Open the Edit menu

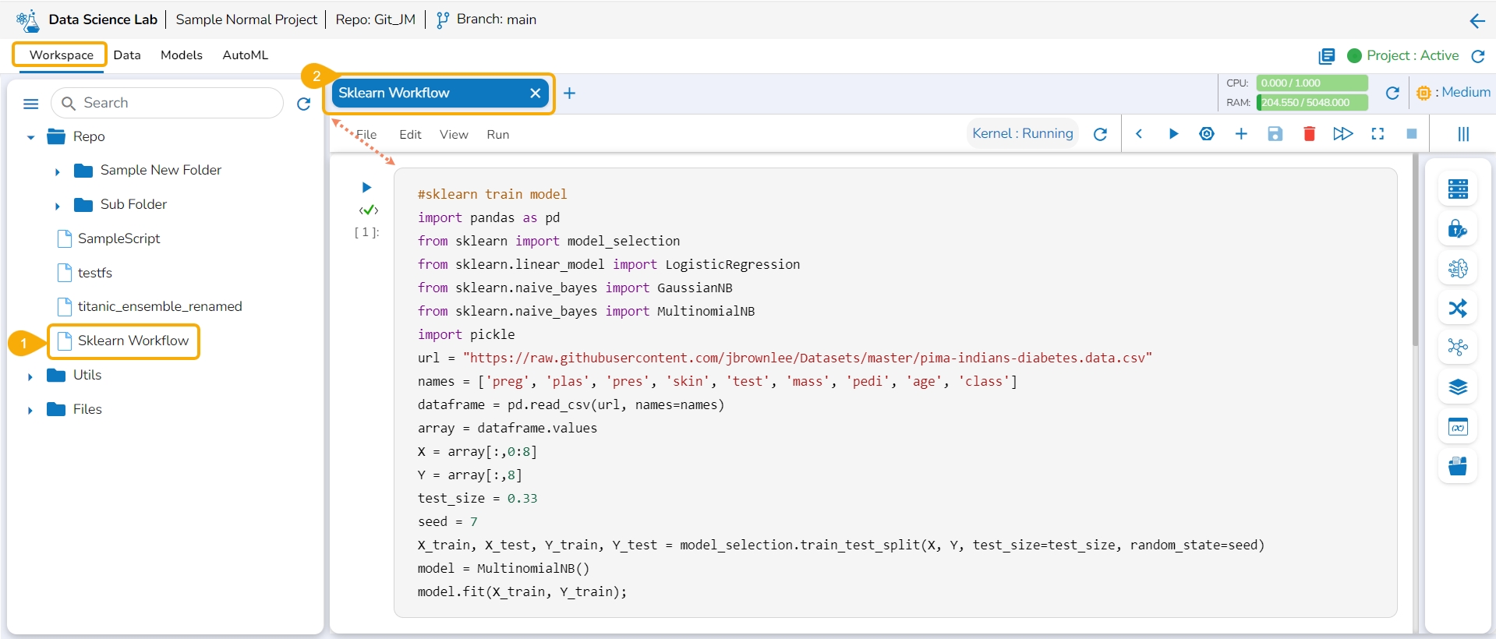coord(410,135)
